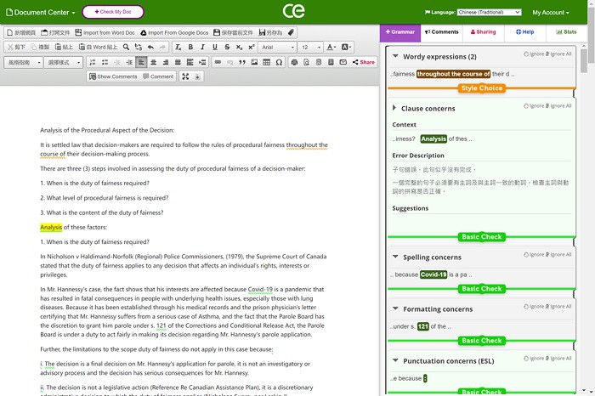Click the insert link icon
Screen dimensions: 595x396
(x=218, y=62)
